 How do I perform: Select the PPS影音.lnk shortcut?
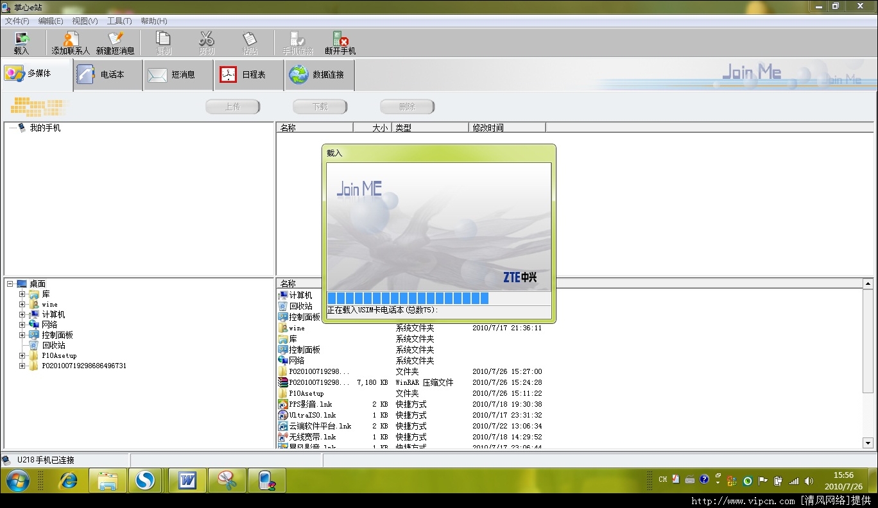pos(311,404)
